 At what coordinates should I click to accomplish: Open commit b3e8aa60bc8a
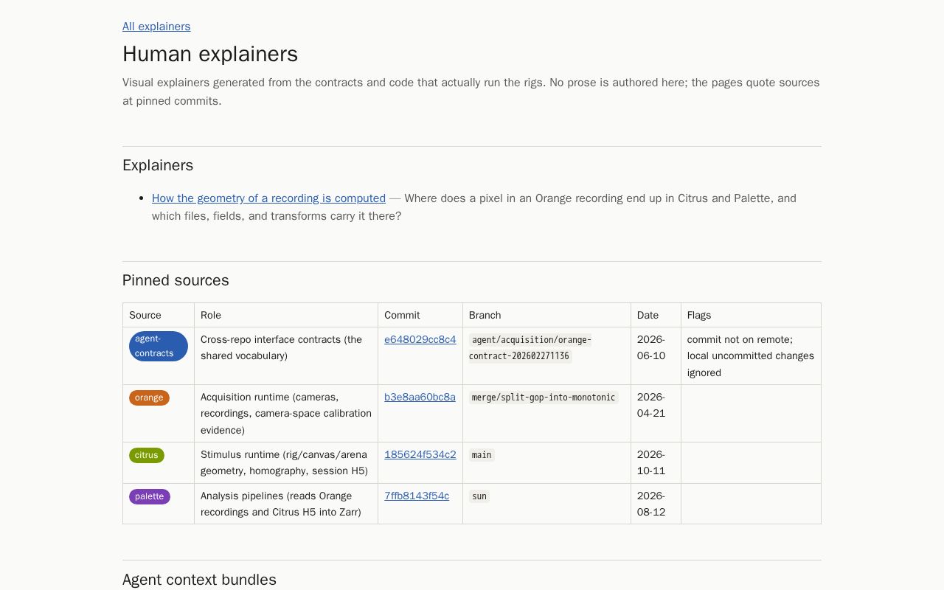[x=420, y=398]
